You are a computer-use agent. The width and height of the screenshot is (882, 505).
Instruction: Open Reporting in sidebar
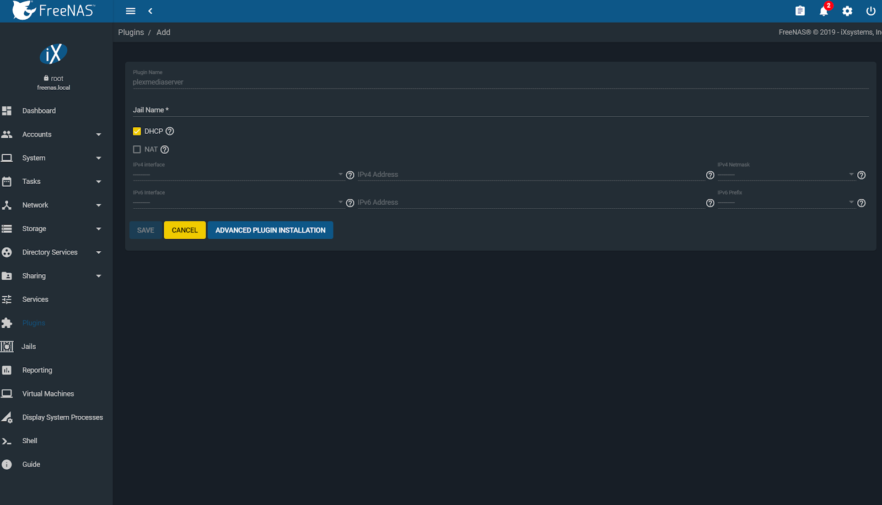coord(37,370)
